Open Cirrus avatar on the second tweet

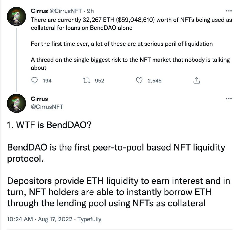tap(17, 103)
